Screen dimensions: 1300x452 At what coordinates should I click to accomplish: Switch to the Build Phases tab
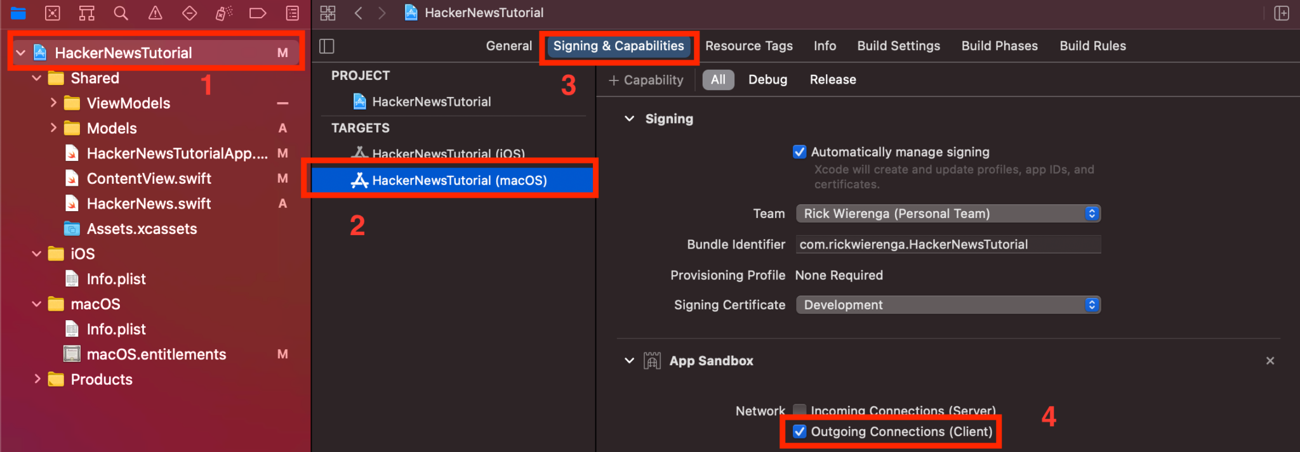(999, 46)
